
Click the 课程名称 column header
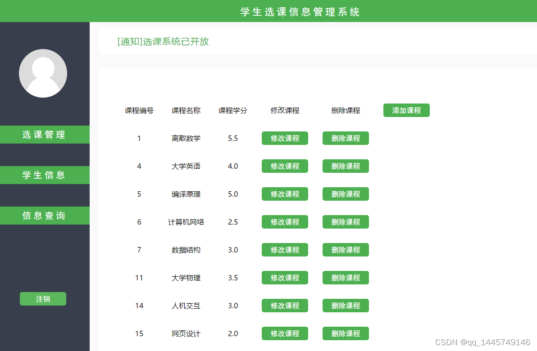[186, 110]
